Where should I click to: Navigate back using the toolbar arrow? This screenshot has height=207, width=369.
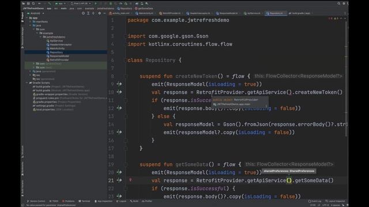pos(40,3)
